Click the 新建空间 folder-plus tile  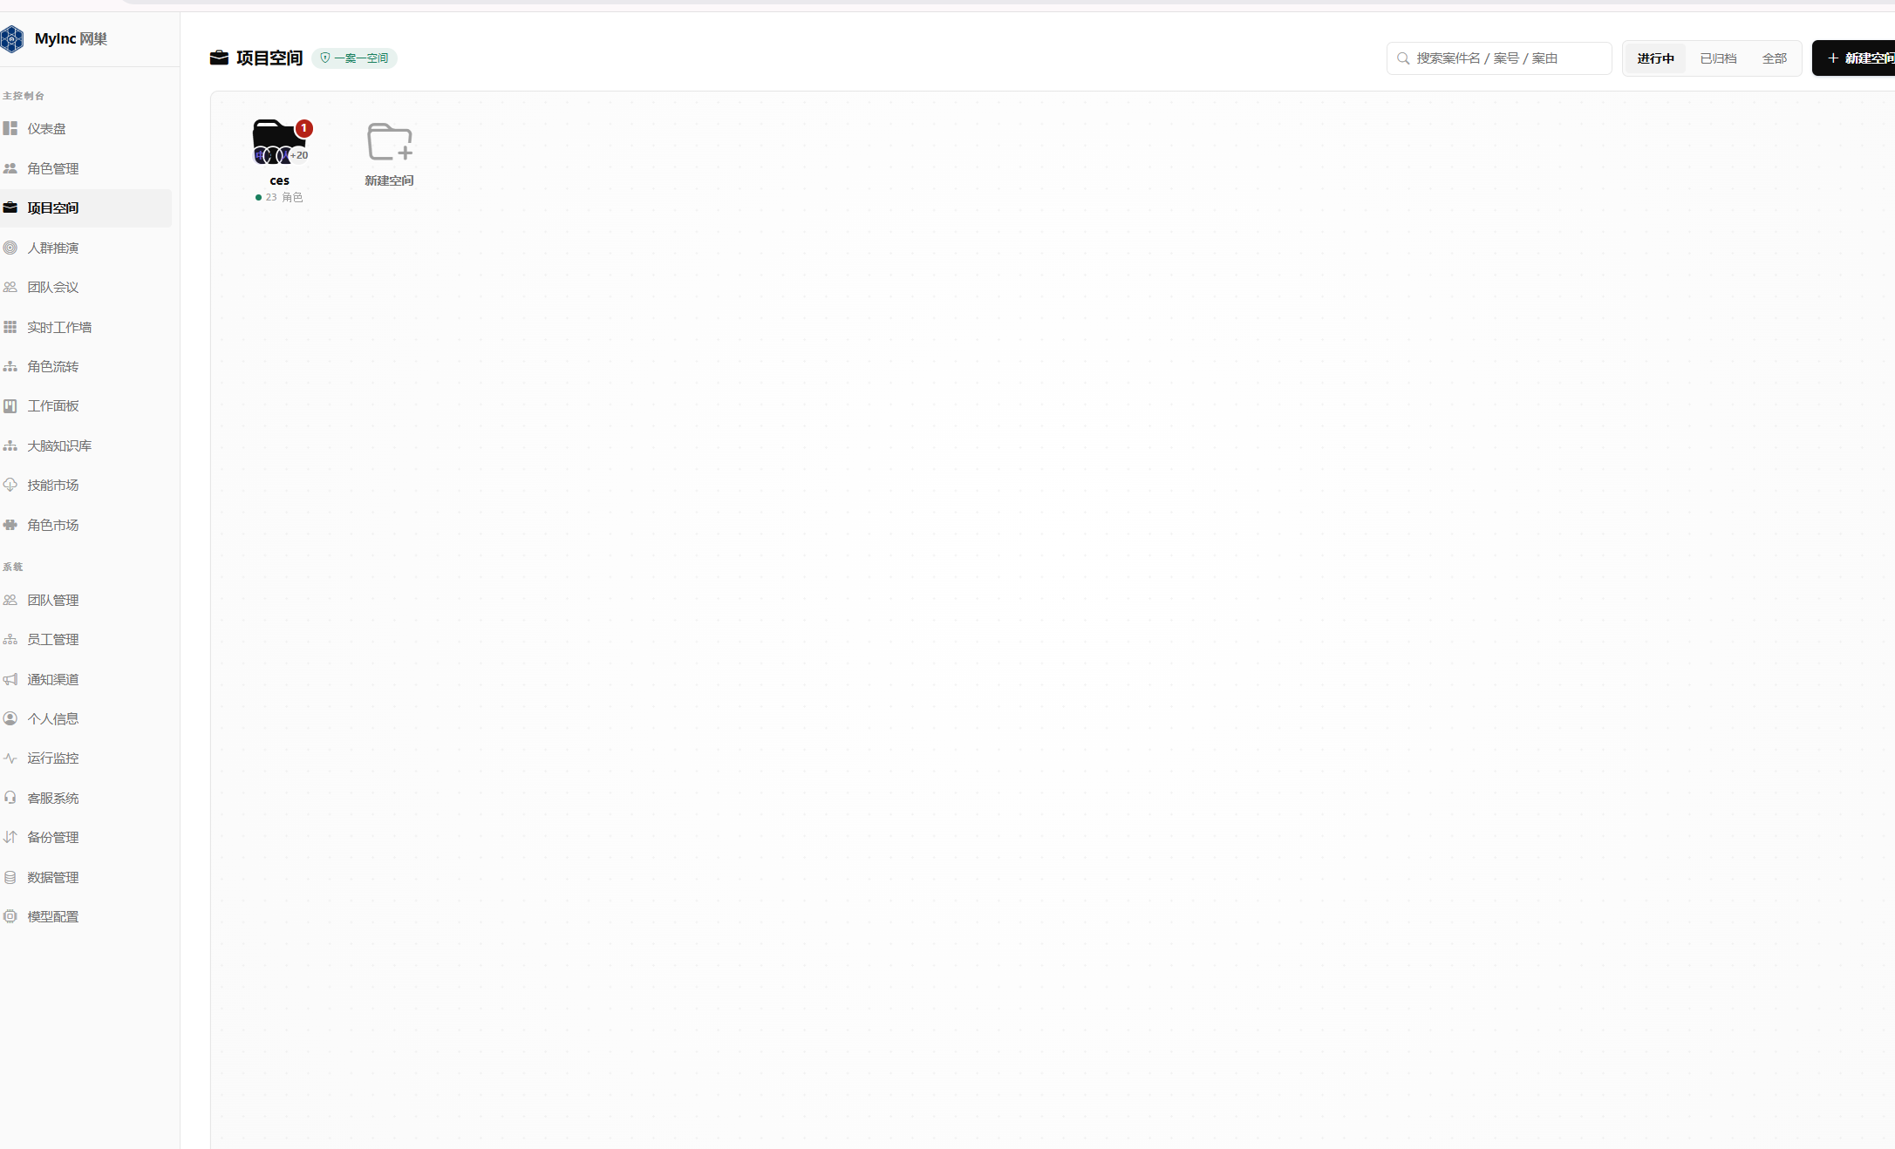click(389, 154)
